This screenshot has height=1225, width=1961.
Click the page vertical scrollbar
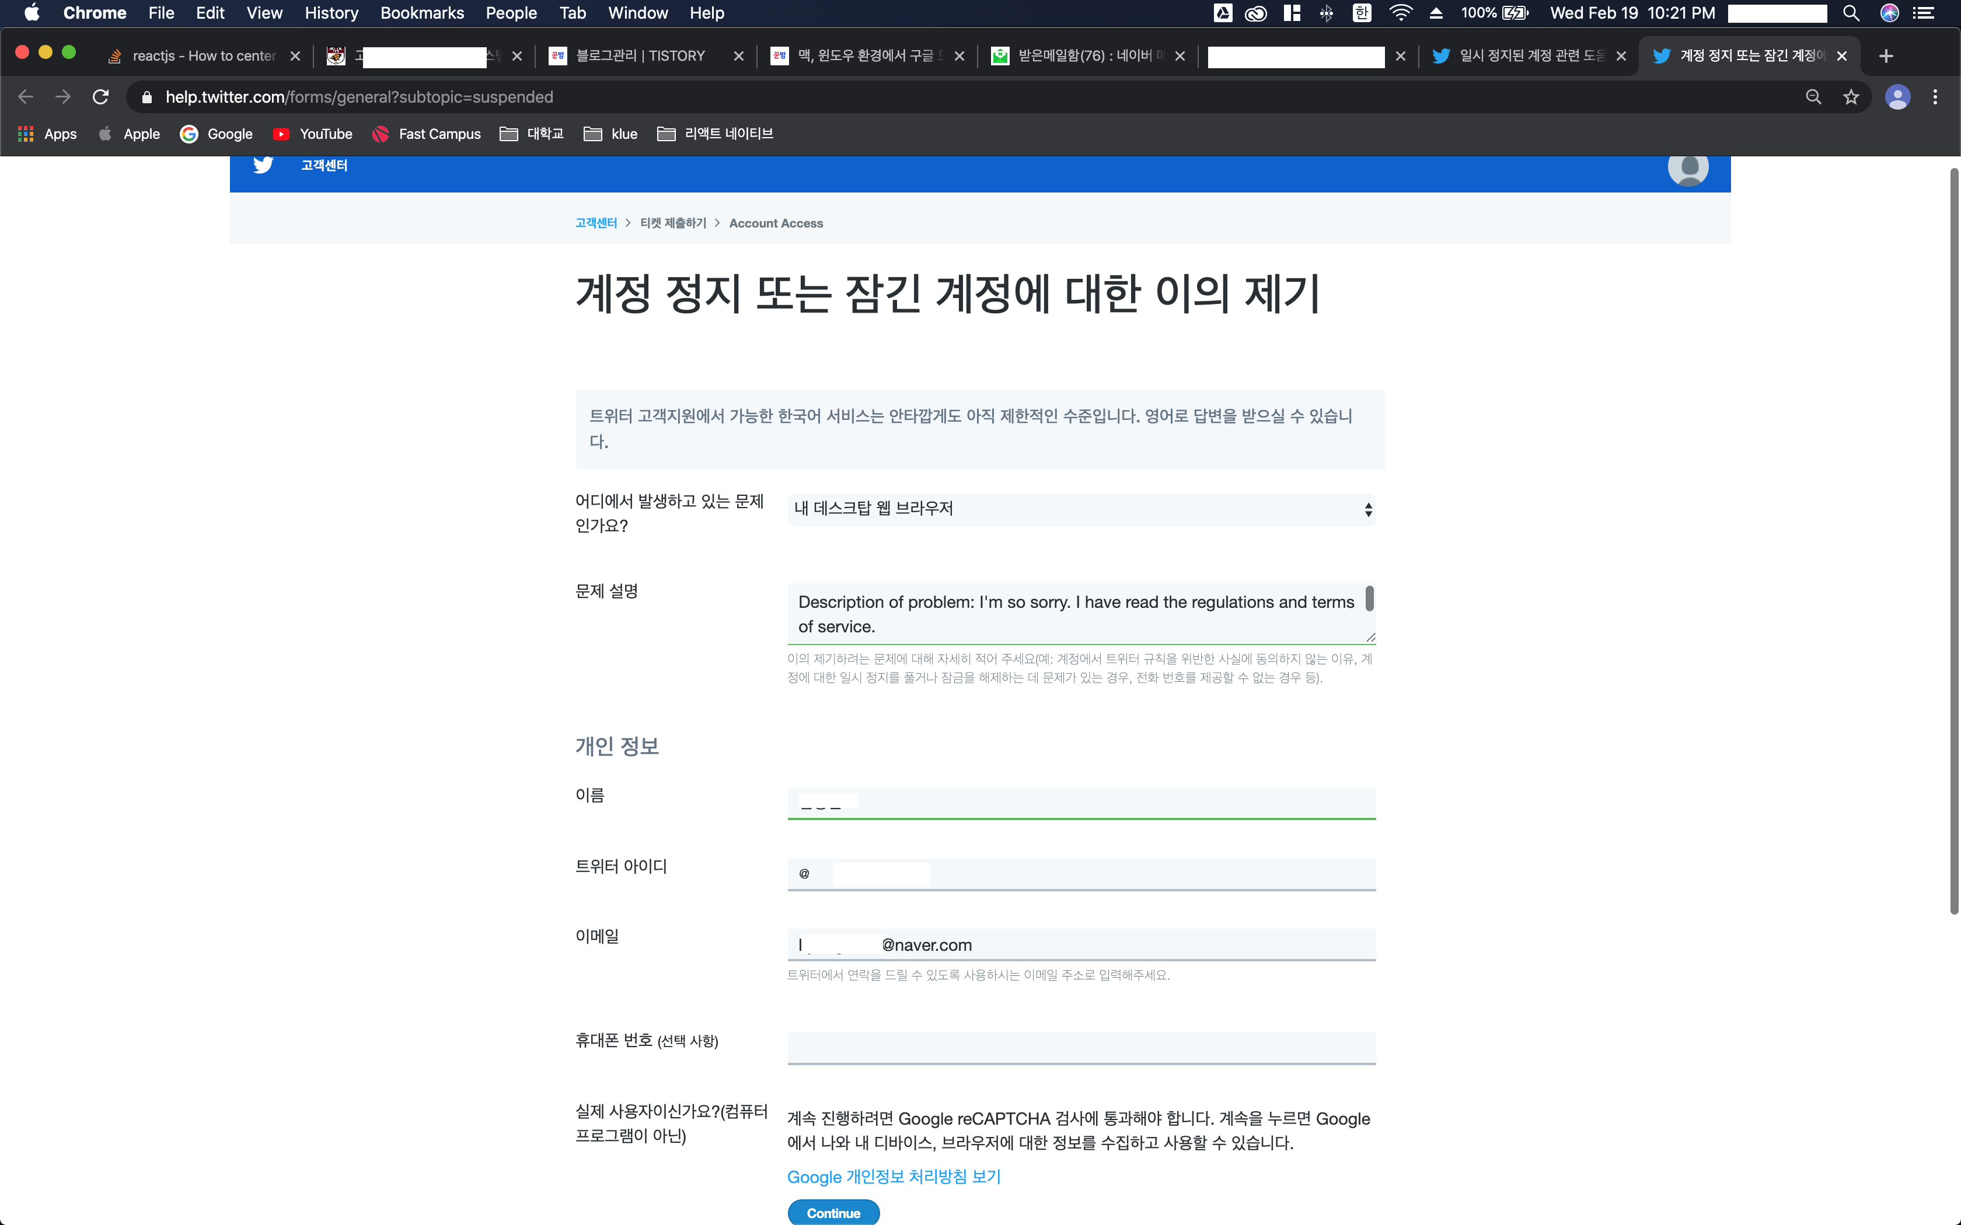coord(1954,541)
